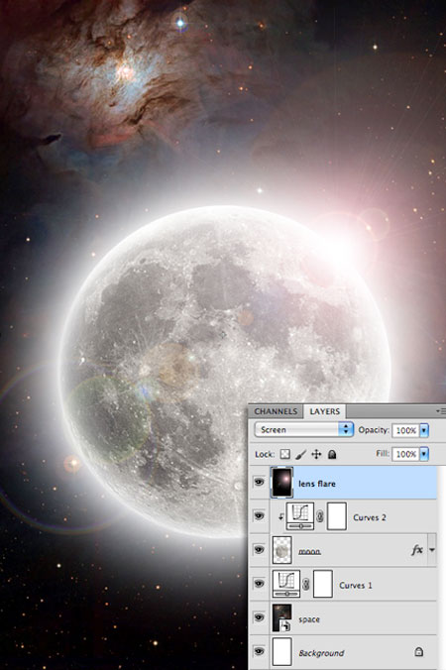Open the Opacity slider arrow
The width and height of the screenshot is (446, 670).
pos(424,430)
